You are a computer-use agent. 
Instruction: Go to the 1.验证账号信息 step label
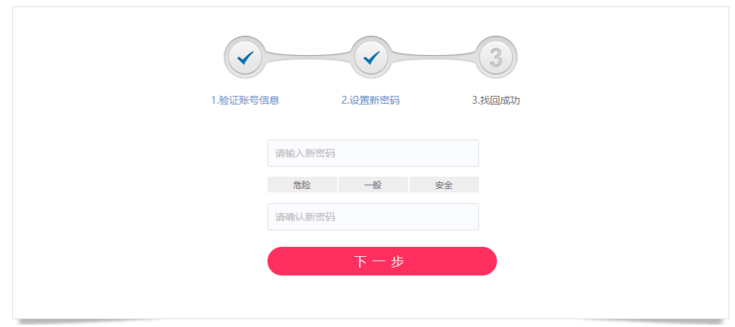[x=245, y=100]
